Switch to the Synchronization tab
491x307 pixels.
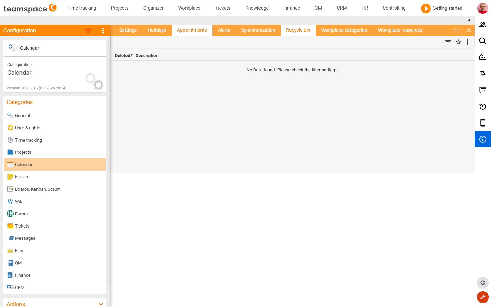coord(258,30)
